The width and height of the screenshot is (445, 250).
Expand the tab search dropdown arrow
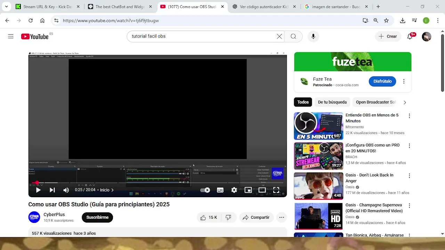tap(6, 7)
